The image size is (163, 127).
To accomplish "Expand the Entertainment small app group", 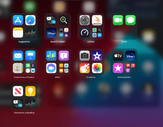I will click(130, 68).
